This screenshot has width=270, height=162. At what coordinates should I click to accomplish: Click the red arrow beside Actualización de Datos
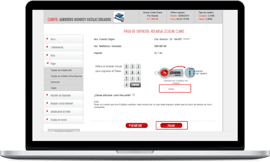[47, 111]
